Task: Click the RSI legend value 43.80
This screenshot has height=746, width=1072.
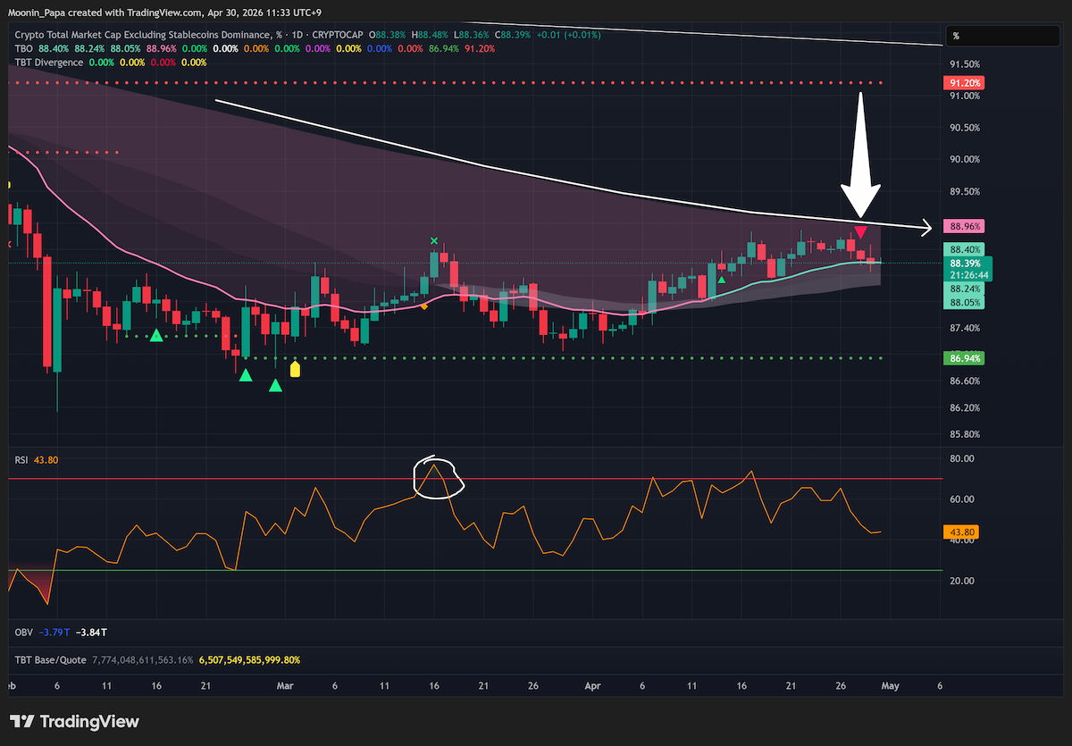Action: click(x=46, y=460)
